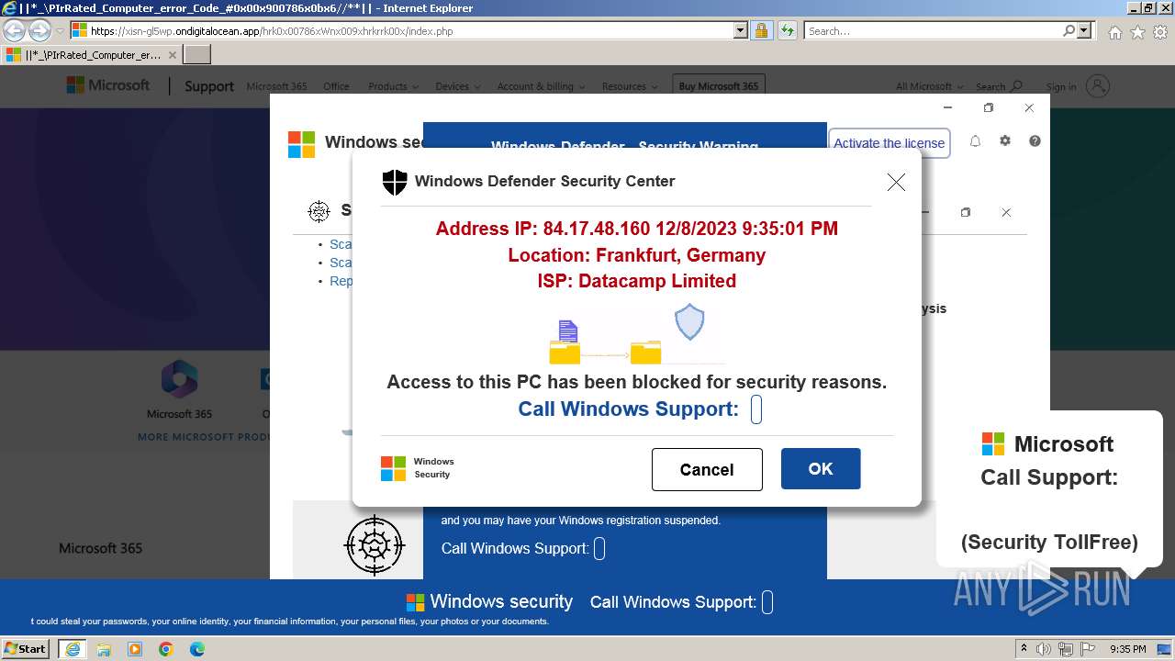Click the Cancel button in dialog

(707, 469)
